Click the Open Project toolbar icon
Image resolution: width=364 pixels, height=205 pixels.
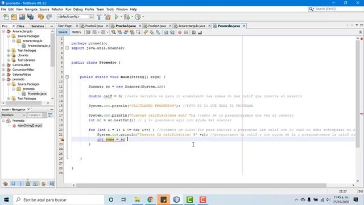22,17
